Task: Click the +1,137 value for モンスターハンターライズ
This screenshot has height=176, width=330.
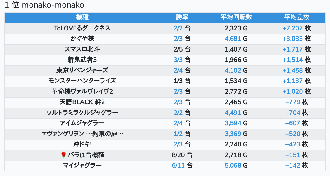Action: 292,81
